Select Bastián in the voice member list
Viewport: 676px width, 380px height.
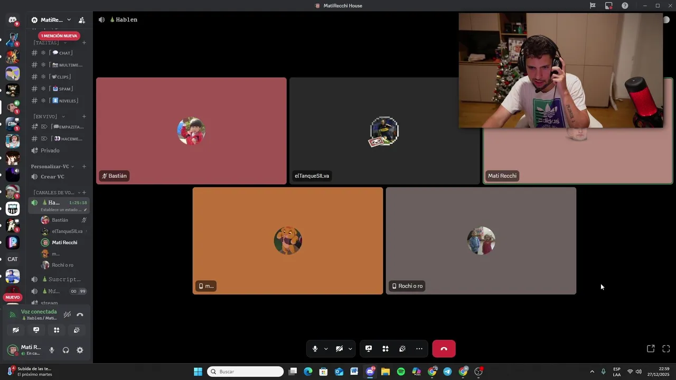[63, 220]
